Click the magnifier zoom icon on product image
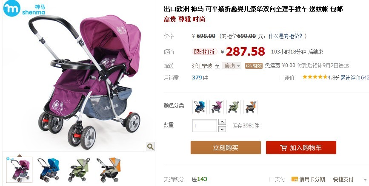 (x=150, y=147)
